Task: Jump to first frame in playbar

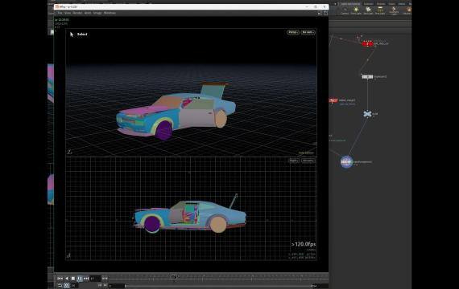Action: (60, 279)
